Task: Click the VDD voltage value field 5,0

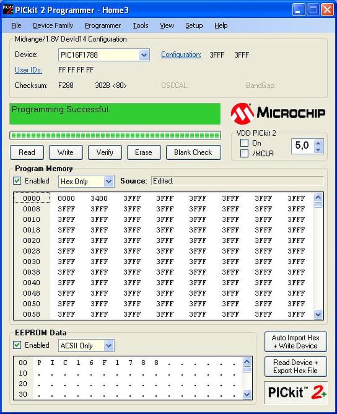Action: [x=302, y=146]
